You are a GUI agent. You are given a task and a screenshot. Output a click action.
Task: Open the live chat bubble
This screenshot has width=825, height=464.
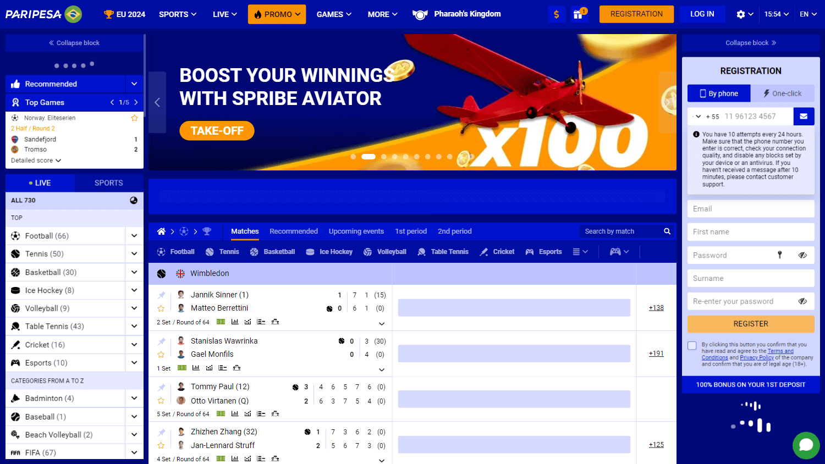[x=806, y=445]
